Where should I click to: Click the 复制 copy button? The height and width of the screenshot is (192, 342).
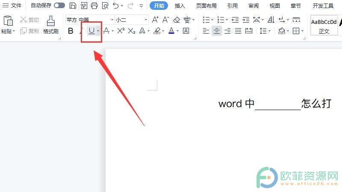pos(29,31)
